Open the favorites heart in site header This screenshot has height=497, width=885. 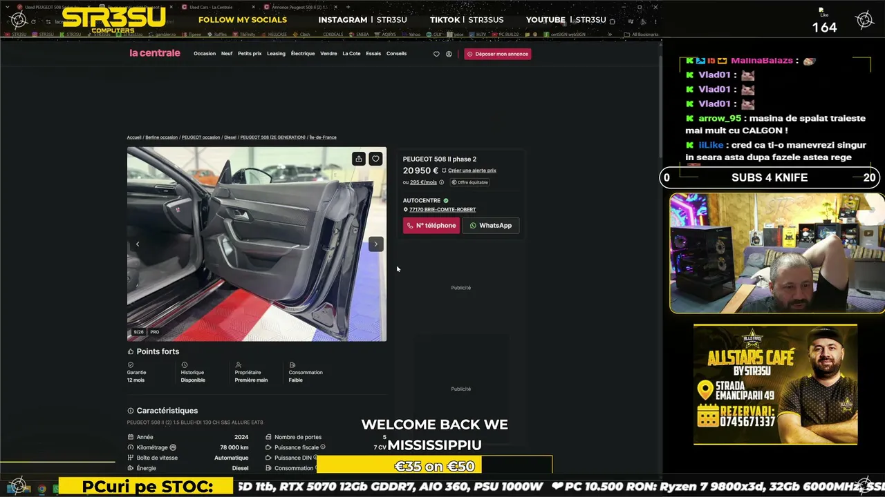[x=436, y=54]
